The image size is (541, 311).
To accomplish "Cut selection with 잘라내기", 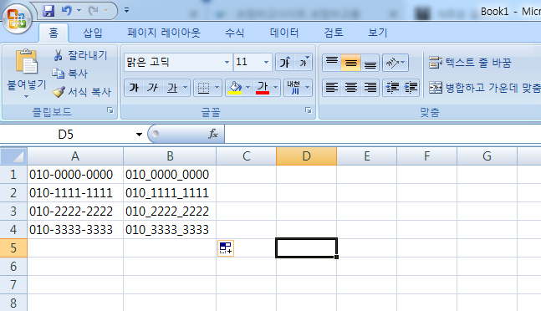I will [80, 55].
